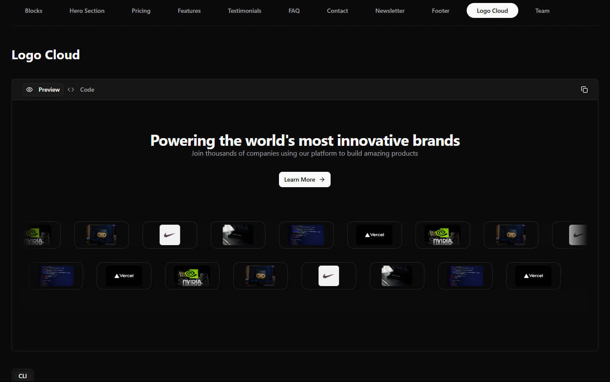The image size is (610, 382).
Task: Open the Pricing category
Action: [x=141, y=11]
